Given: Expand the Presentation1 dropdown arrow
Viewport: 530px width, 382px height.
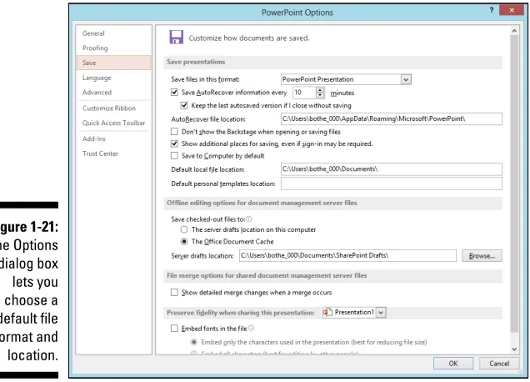Looking at the screenshot, I should [x=381, y=312].
